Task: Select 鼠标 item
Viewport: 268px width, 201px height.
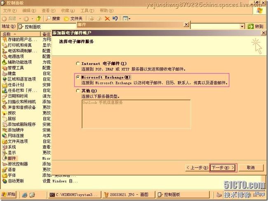Action: pyautogui.click(x=9, y=119)
